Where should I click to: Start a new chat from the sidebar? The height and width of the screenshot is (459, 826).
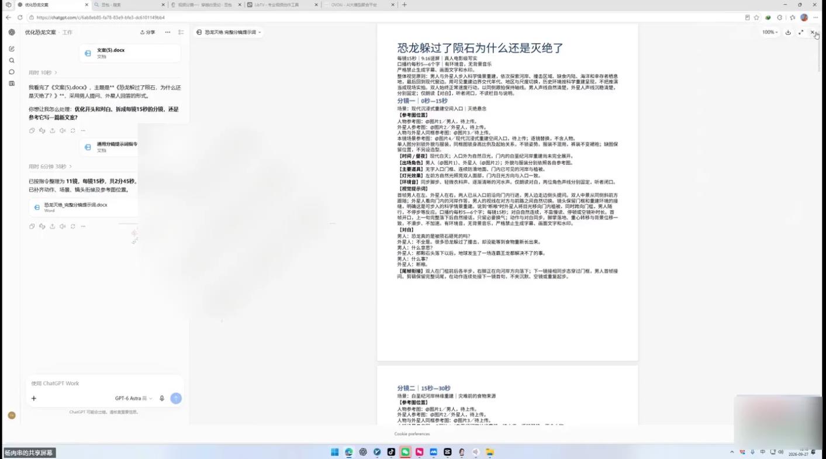[12, 49]
